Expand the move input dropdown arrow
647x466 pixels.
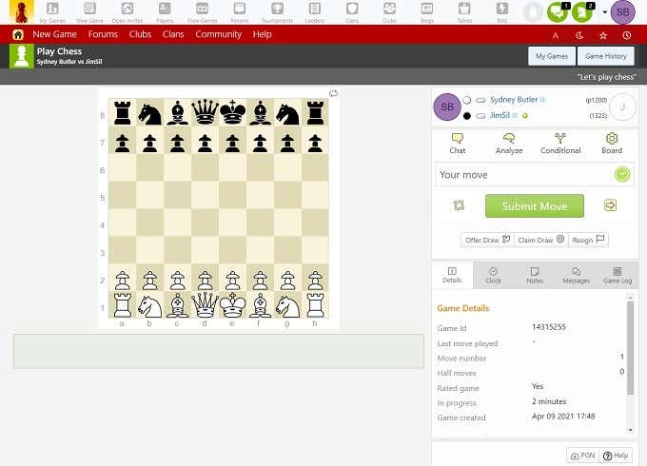tap(621, 175)
